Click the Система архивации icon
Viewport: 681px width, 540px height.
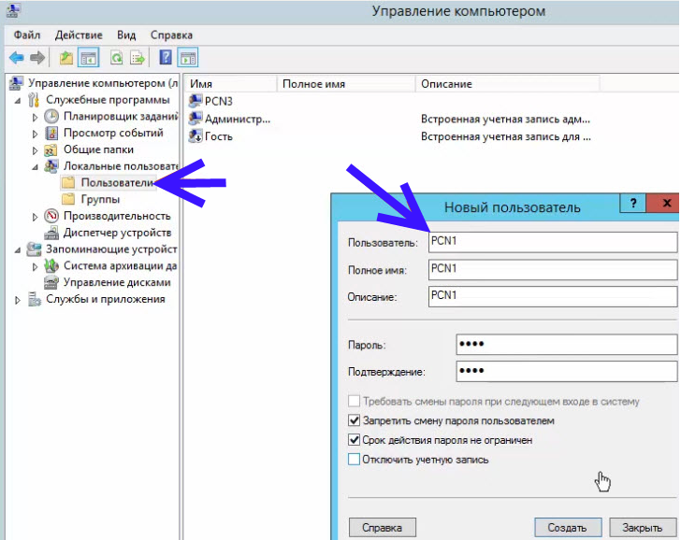(51, 265)
